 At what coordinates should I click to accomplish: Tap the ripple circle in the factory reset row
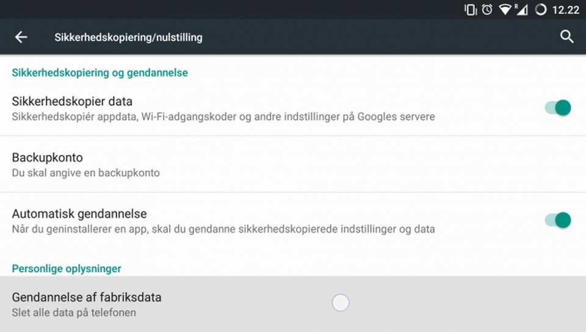coord(341,302)
